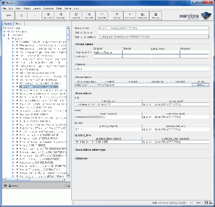The width and height of the screenshot is (215, 207).
Task: Click the Save project toolbar icon
Action: [x=61, y=16]
